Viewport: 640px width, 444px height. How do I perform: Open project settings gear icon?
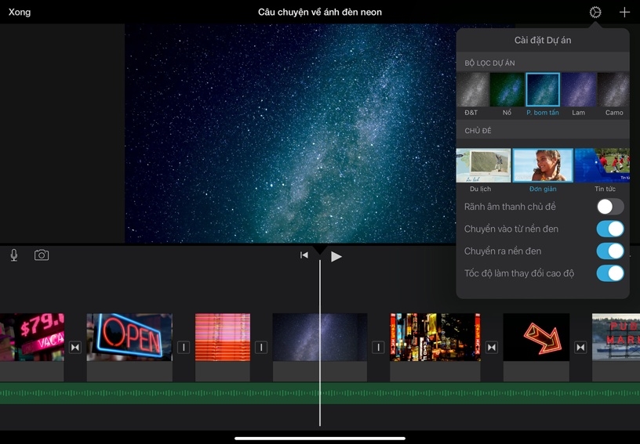coord(595,13)
